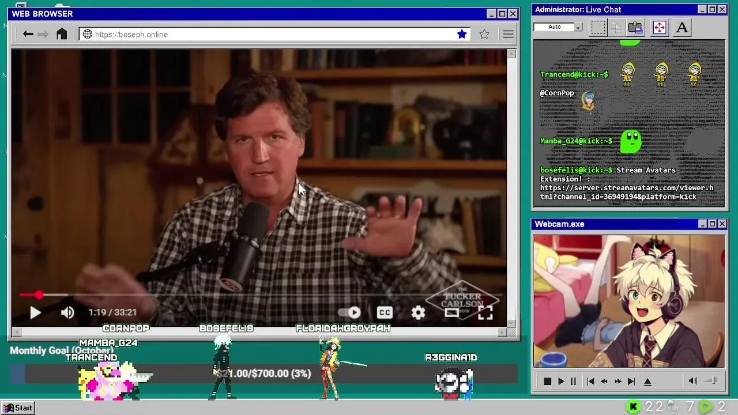Click the green ghost emote in chat
The width and height of the screenshot is (738, 415).
click(x=631, y=142)
